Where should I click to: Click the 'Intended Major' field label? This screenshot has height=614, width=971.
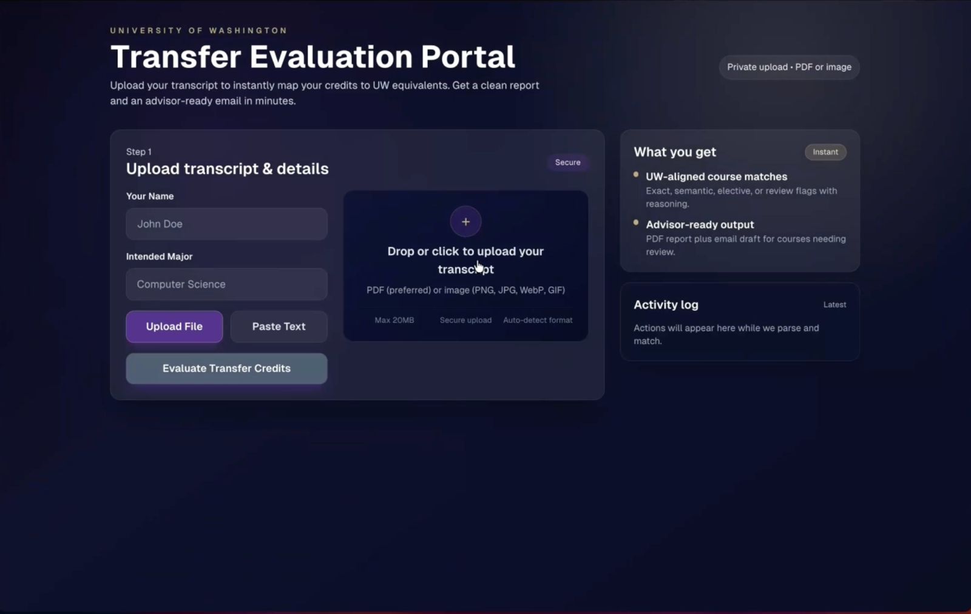[159, 256]
